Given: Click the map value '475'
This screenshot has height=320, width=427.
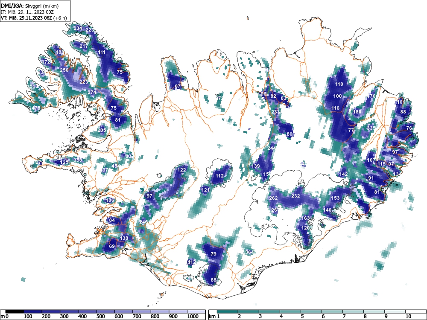Looking at the screenshot, I should click(x=36, y=108).
